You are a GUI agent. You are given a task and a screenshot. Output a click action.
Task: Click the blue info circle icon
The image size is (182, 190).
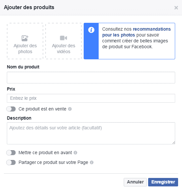click(91, 30)
